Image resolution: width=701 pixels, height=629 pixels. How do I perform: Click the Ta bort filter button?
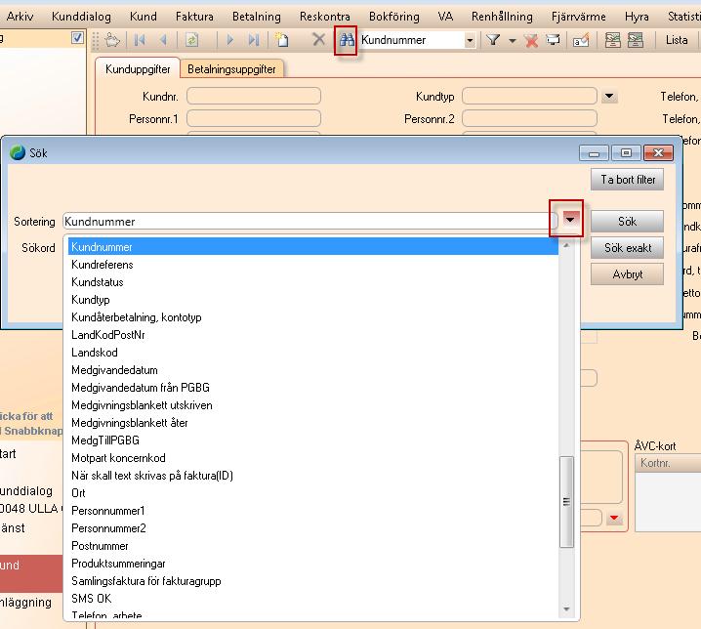(x=627, y=180)
